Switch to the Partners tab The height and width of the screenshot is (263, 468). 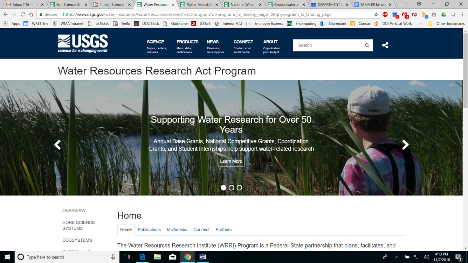223,230
